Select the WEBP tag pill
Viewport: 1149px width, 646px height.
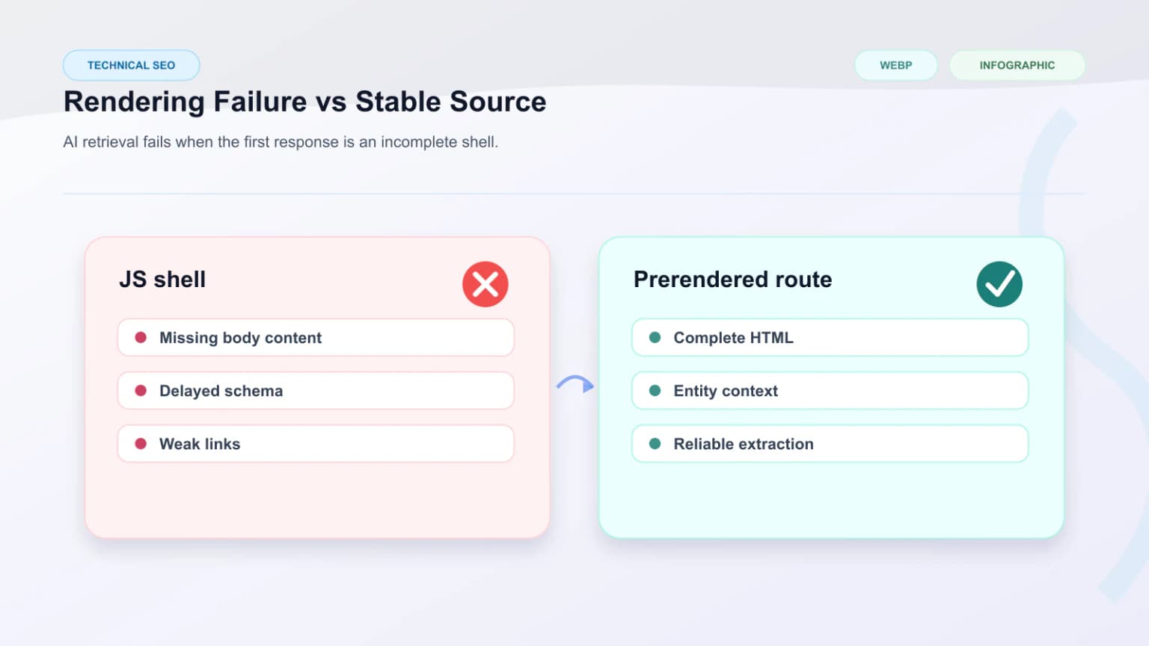(x=896, y=65)
